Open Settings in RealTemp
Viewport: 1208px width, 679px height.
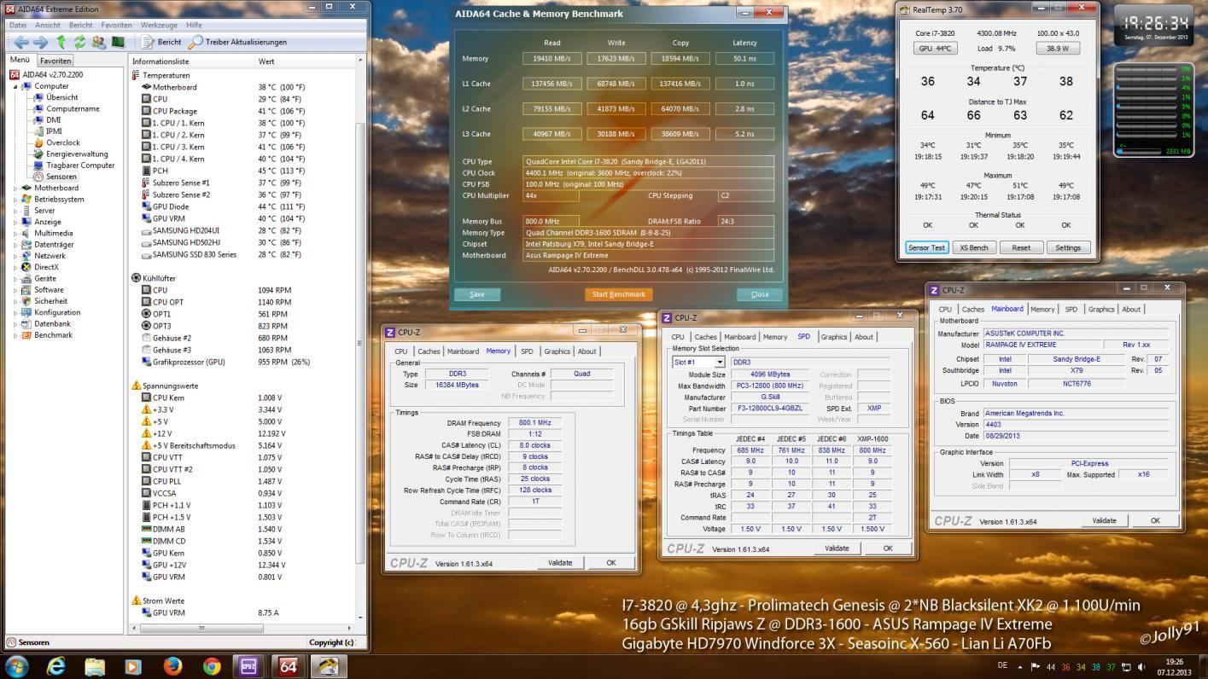point(1068,247)
